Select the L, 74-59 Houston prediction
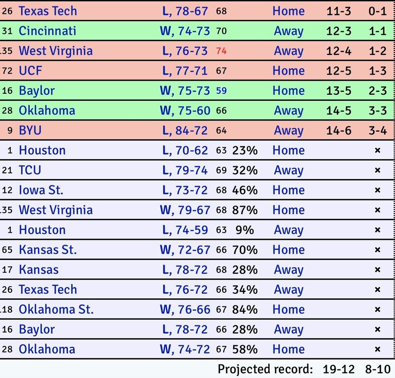The image size is (395, 378). click(x=185, y=230)
